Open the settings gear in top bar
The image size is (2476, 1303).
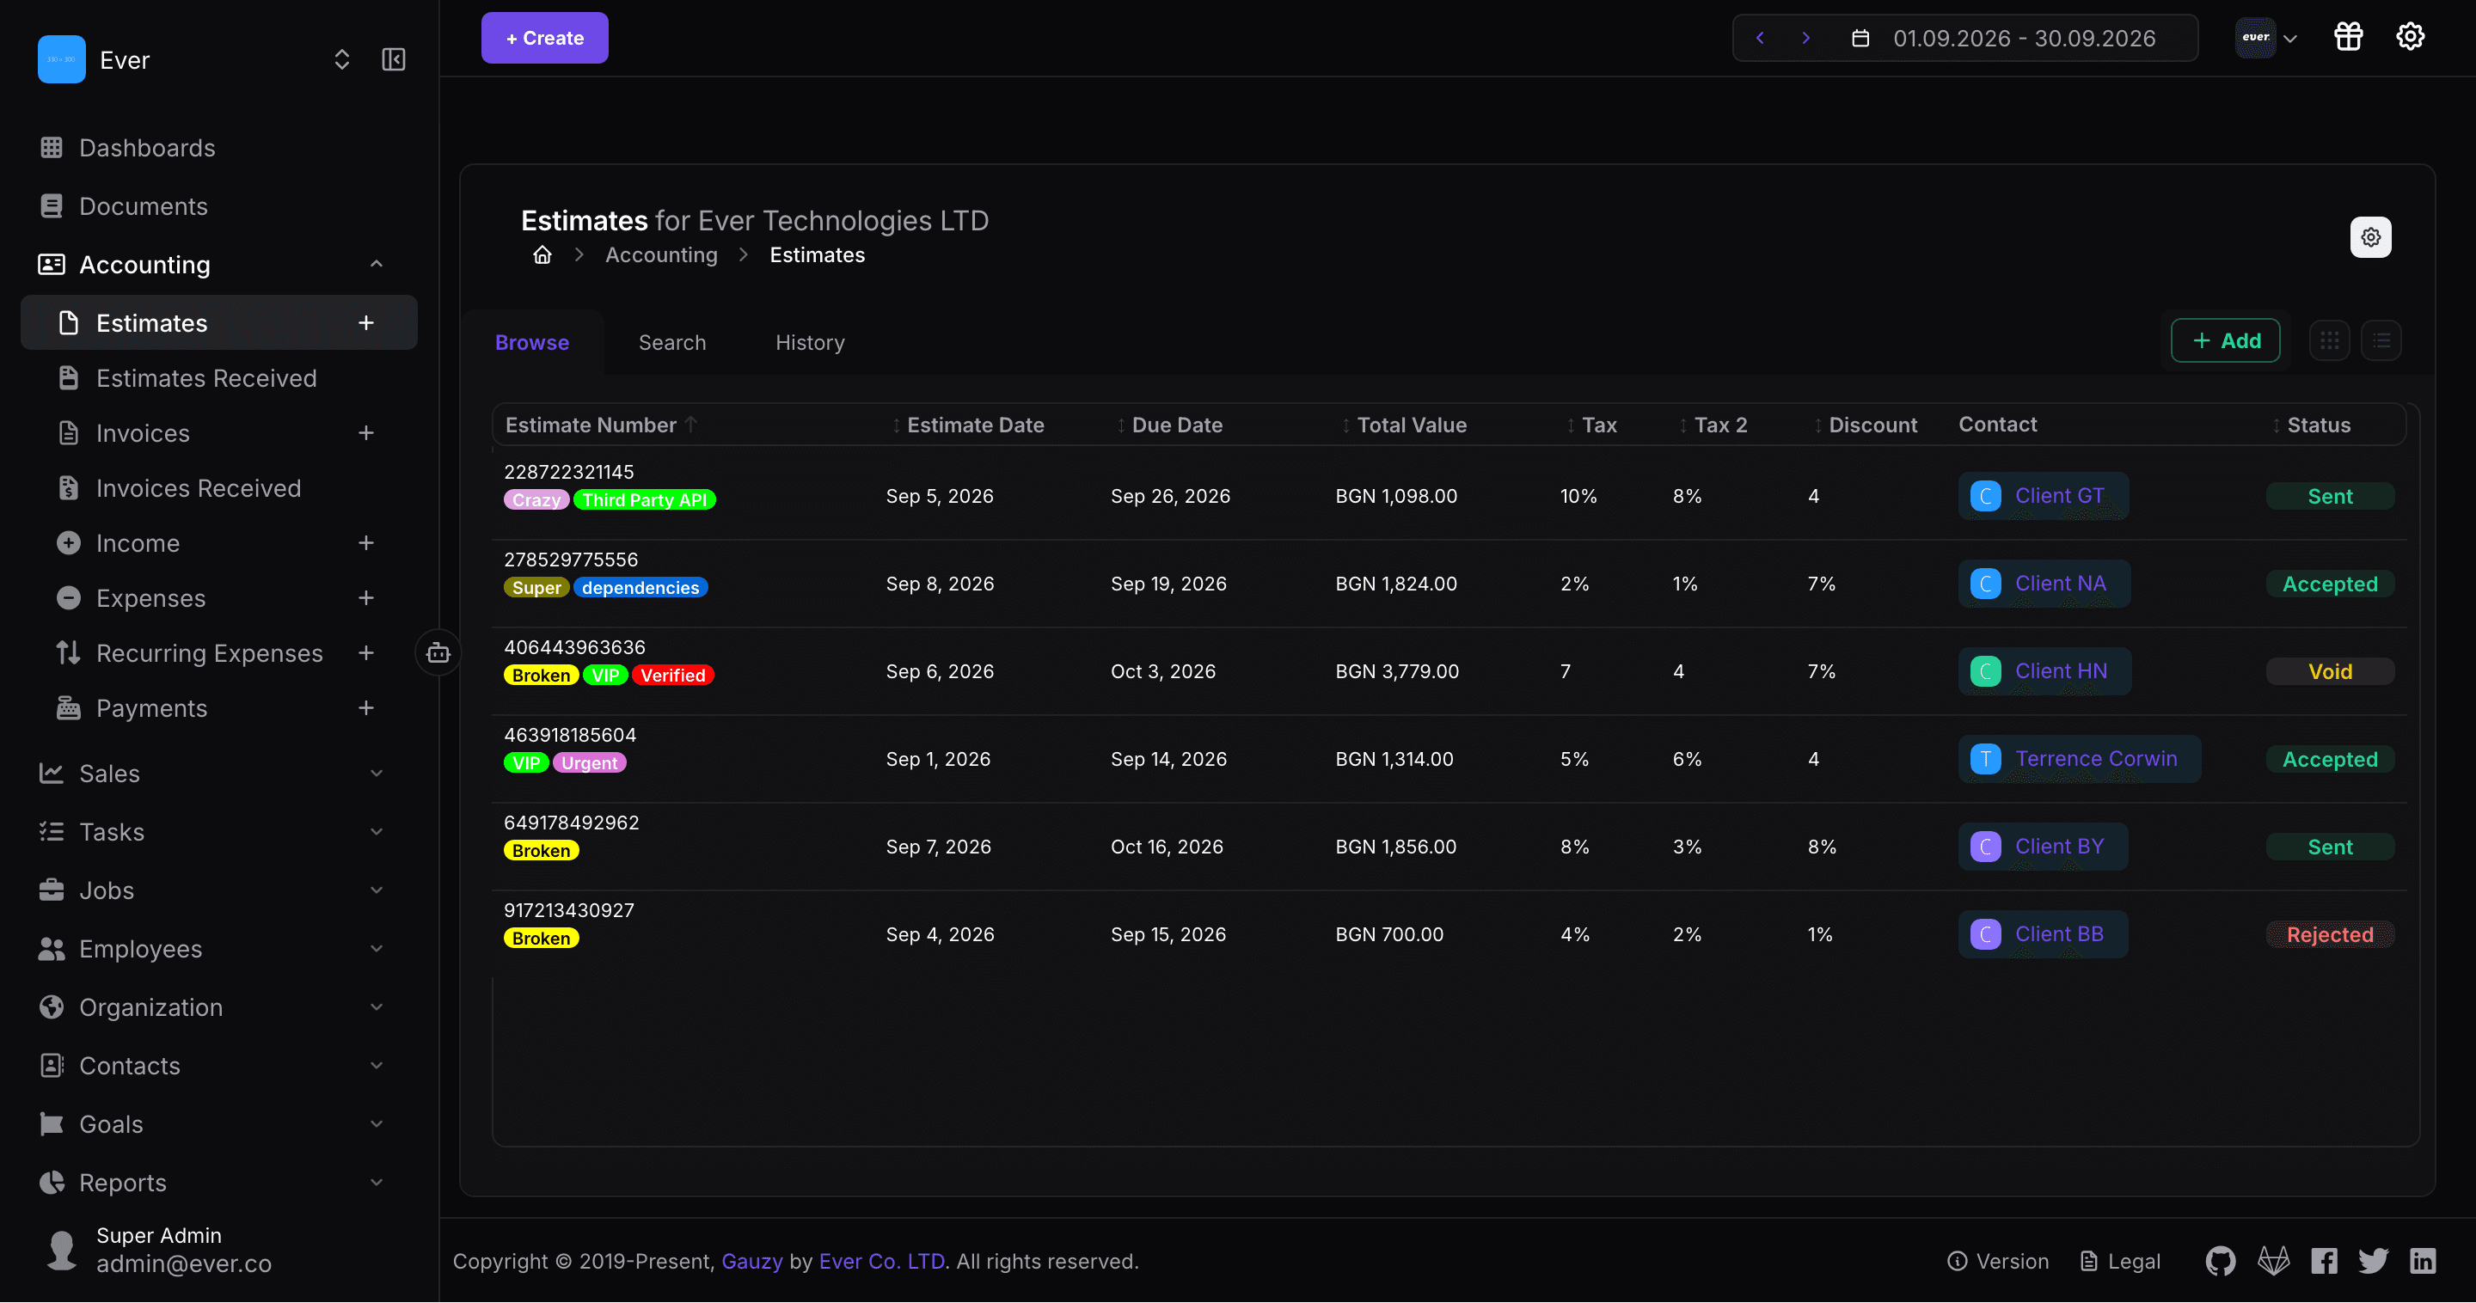click(x=2410, y=36)
